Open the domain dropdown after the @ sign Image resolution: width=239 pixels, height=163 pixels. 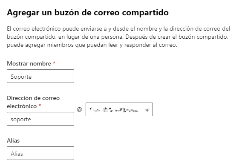[119, 109]
